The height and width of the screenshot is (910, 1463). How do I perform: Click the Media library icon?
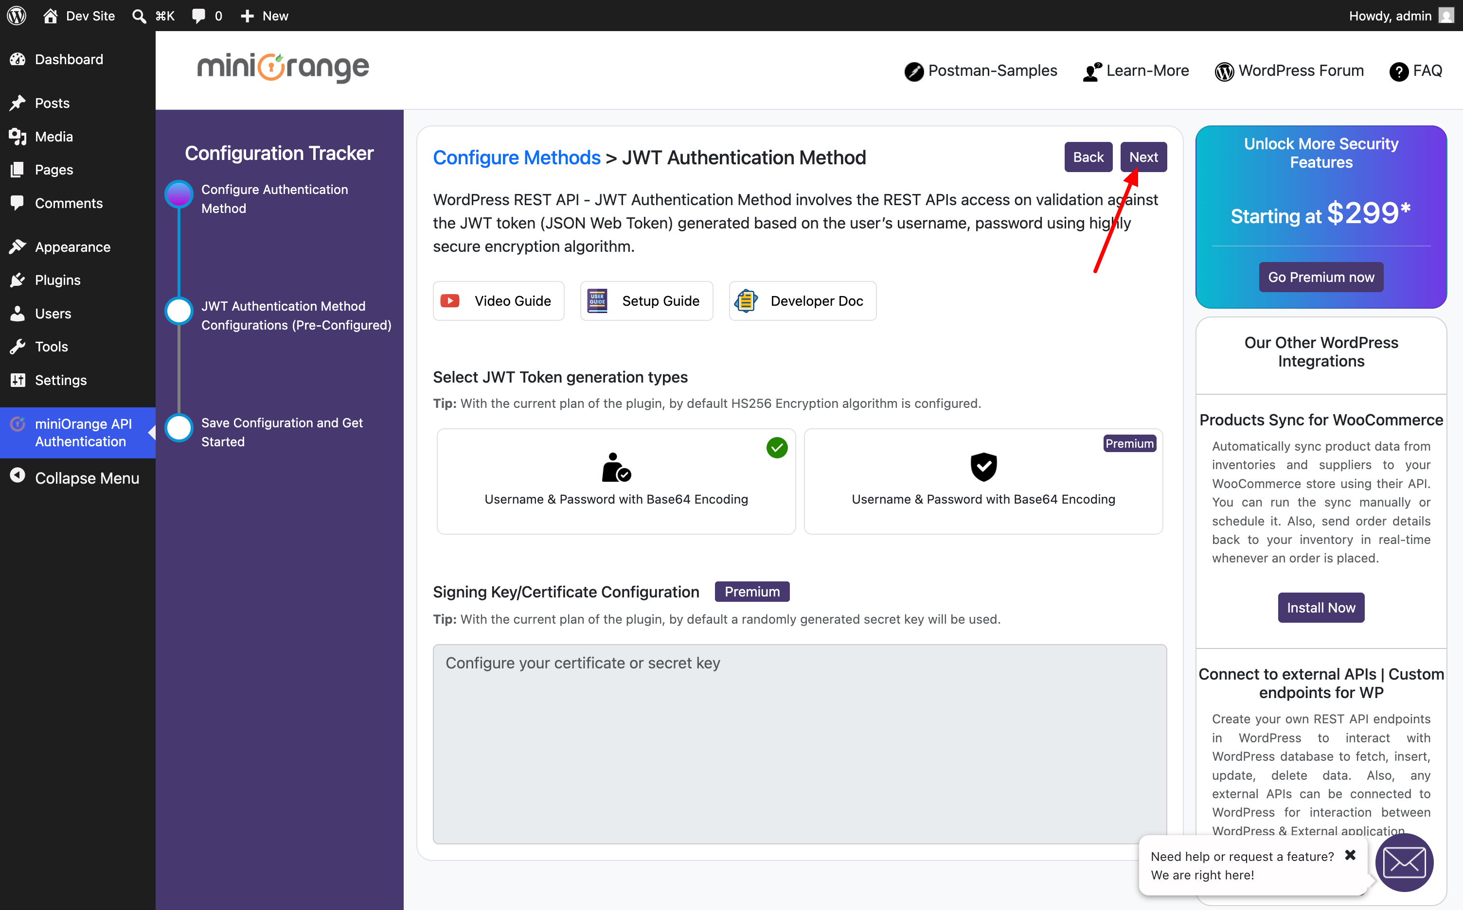pos(18,137)
